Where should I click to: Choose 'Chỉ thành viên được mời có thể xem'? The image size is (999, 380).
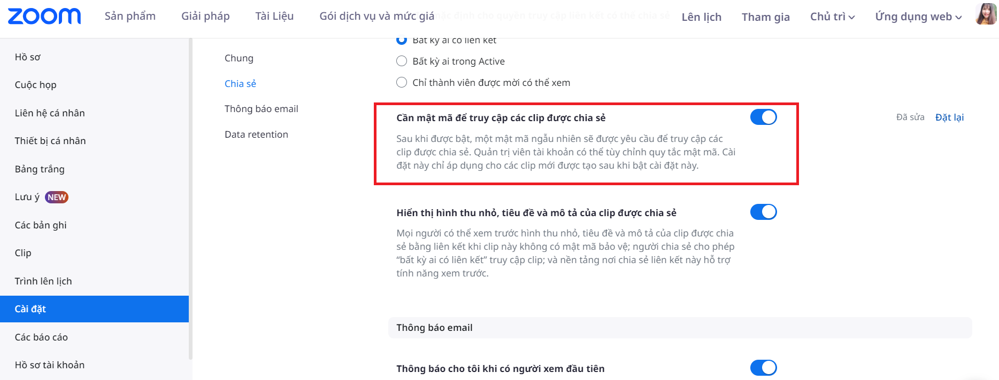tap(402, 83)
